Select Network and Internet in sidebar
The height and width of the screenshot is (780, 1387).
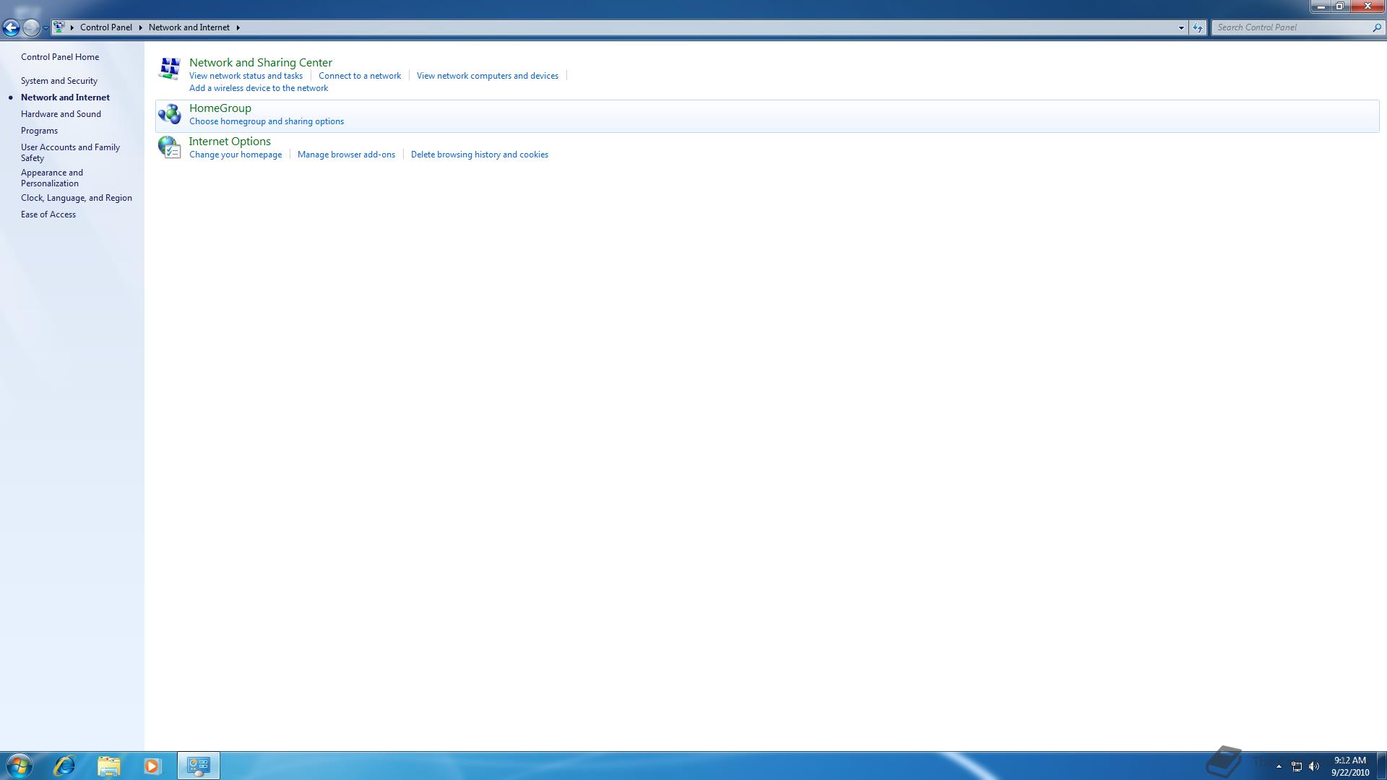tap(65, 97)
